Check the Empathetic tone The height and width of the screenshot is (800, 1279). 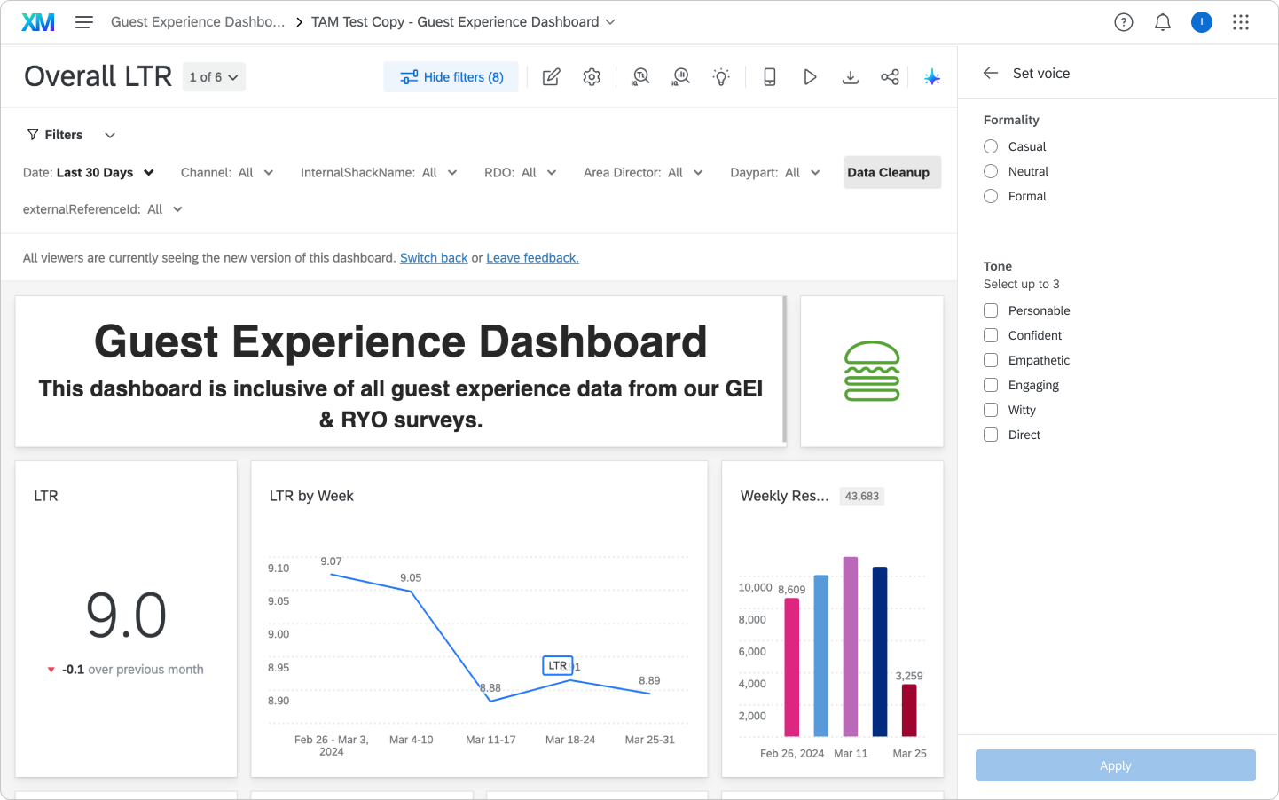coord(991,360)
